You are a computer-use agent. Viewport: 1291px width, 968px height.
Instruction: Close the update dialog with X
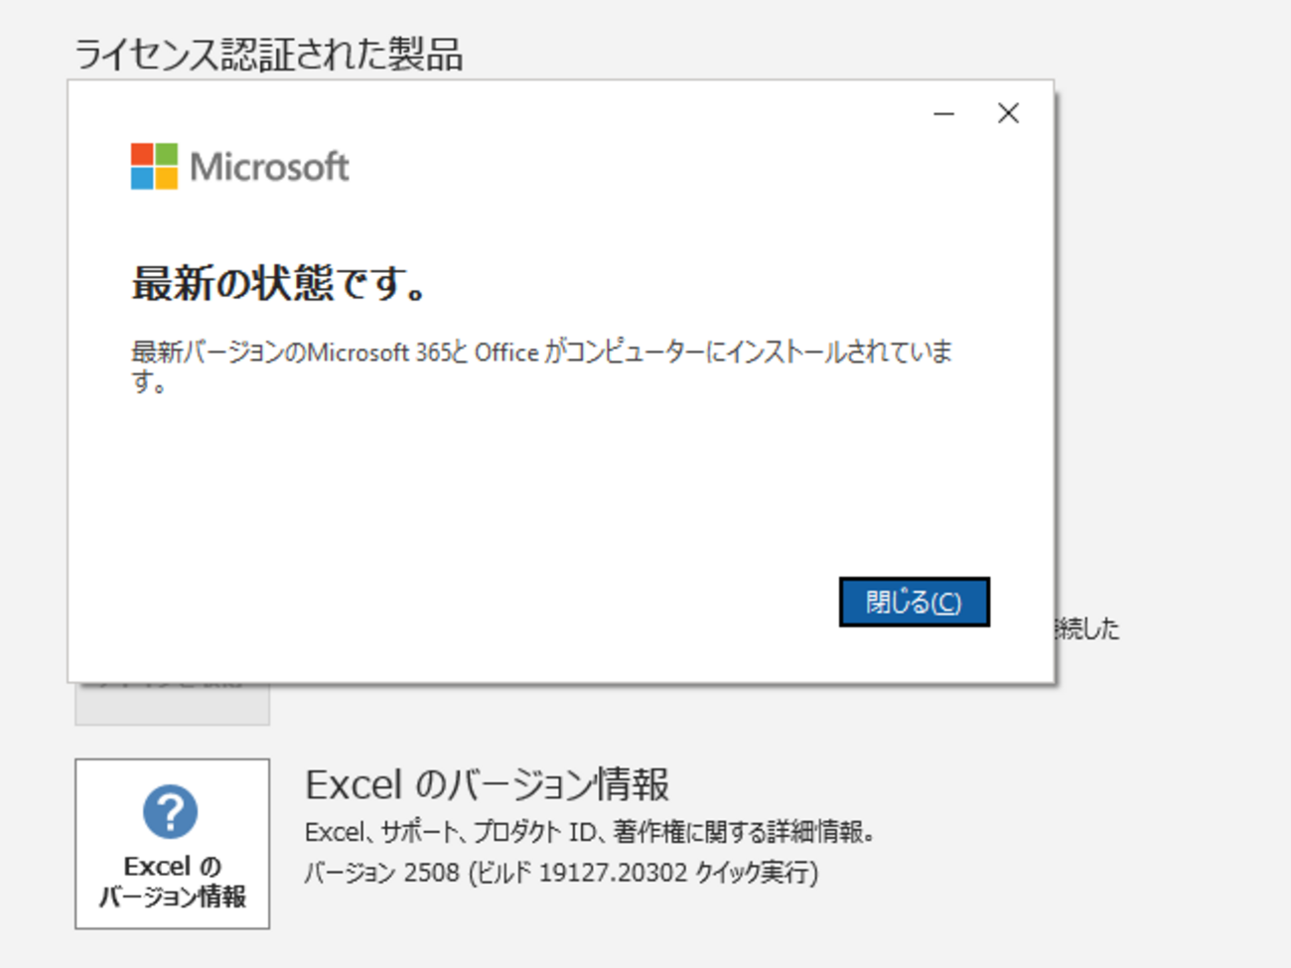click(1008, 113)
